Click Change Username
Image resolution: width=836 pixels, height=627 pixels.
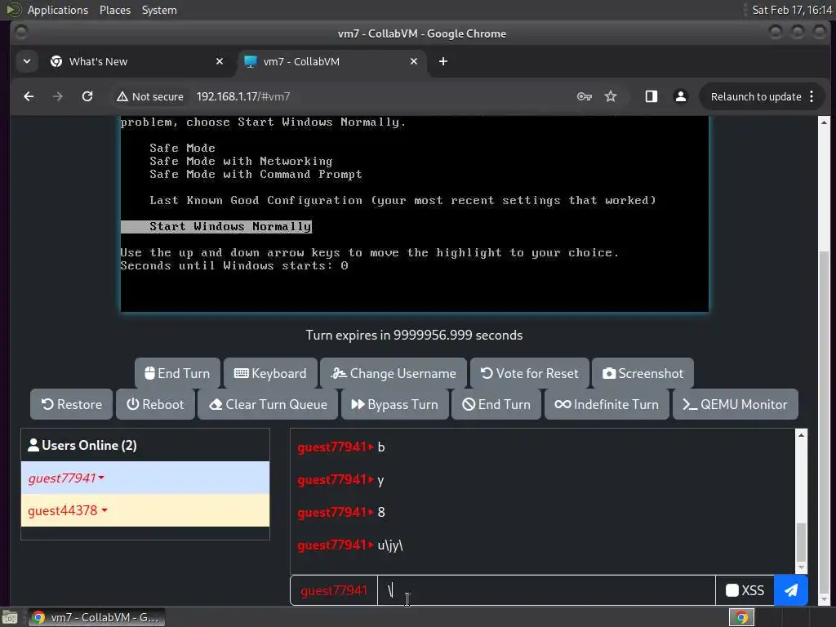click(394, 373)
